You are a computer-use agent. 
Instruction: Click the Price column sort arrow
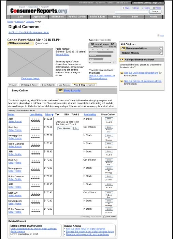(x=52, y=115)
